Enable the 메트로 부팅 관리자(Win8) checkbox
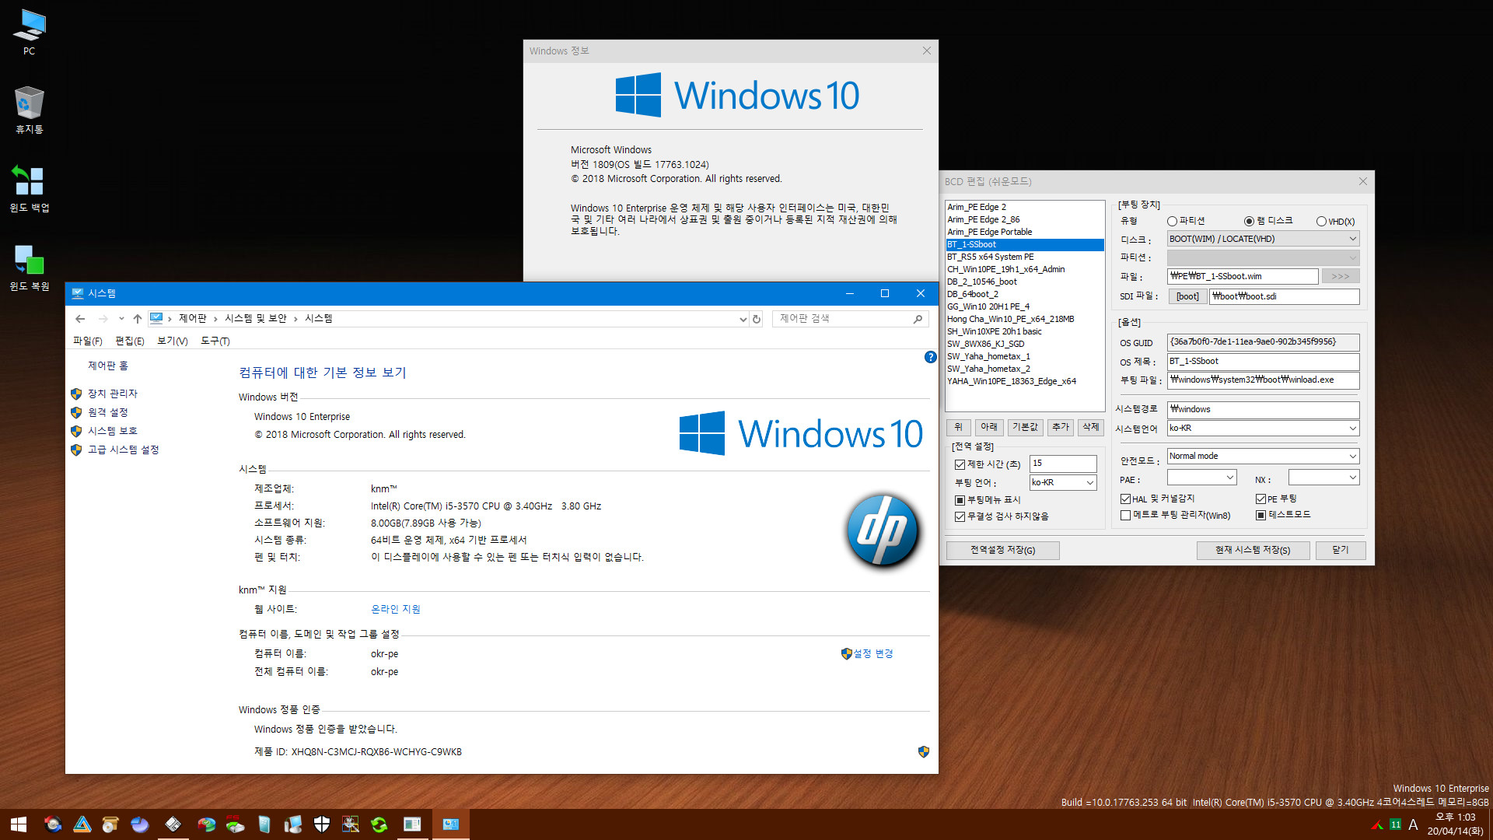1493x840 pixels. [1125, 516]
